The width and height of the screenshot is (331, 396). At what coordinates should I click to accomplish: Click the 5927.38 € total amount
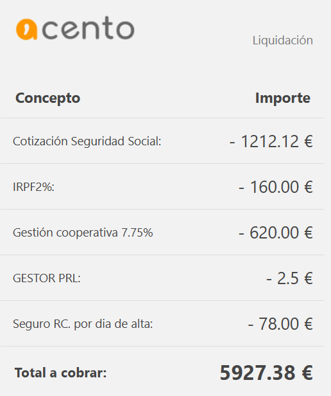266,372
